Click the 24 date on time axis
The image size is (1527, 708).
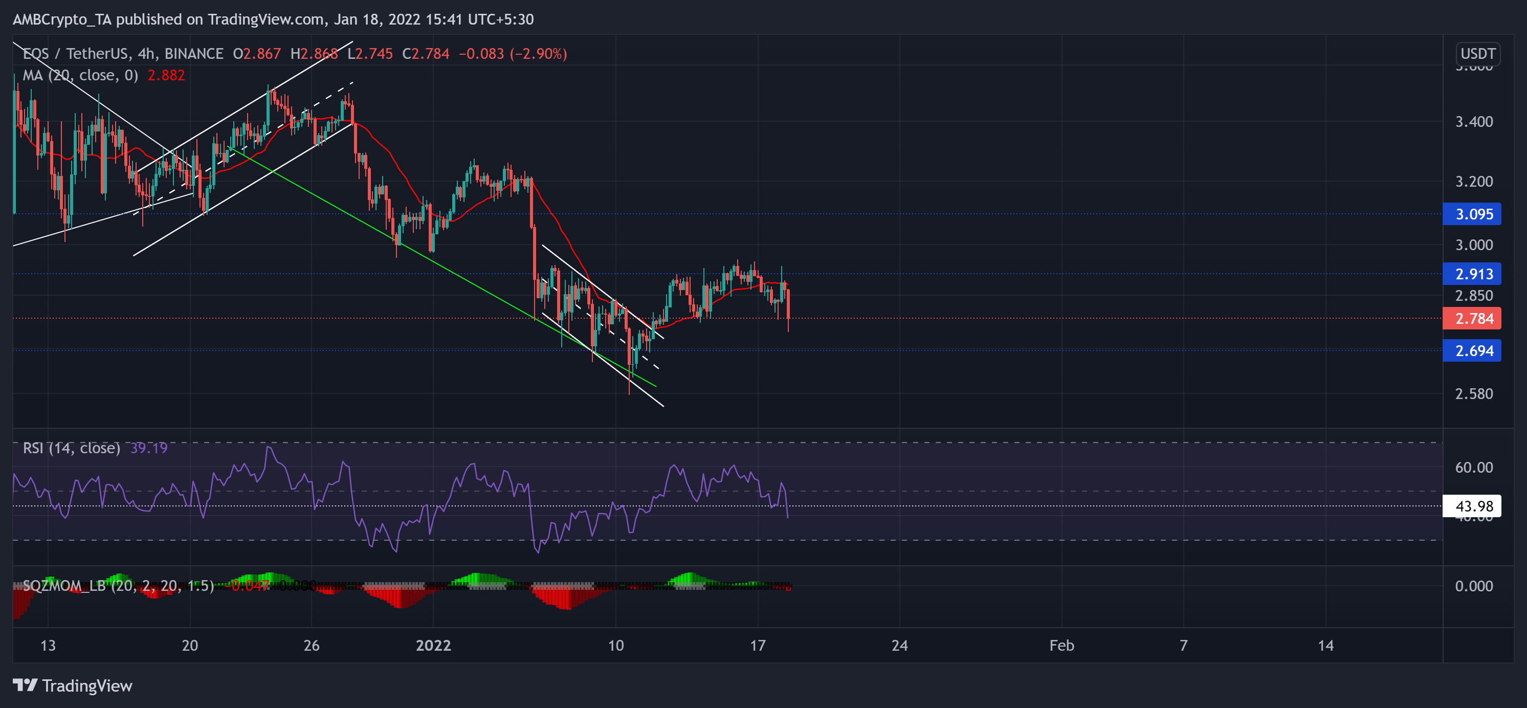click(x=899, y=645)
